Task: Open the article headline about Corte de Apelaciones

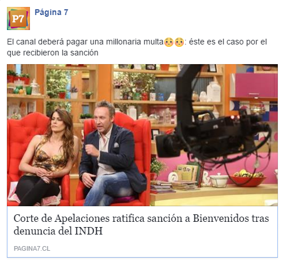Action: (141, 225)
